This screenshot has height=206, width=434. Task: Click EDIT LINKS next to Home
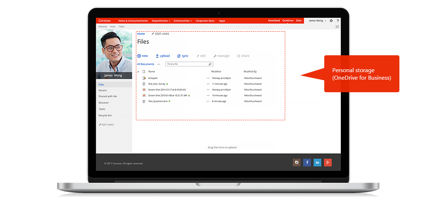point(160,34)
